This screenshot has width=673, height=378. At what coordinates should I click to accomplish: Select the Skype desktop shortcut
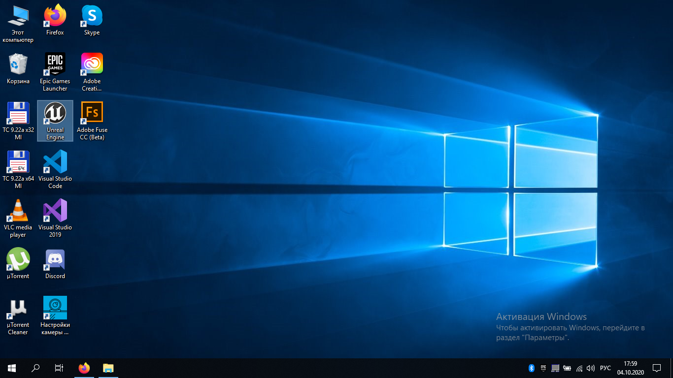92,20
